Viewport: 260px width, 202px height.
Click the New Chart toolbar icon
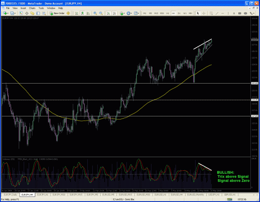(x=5, y=13)
